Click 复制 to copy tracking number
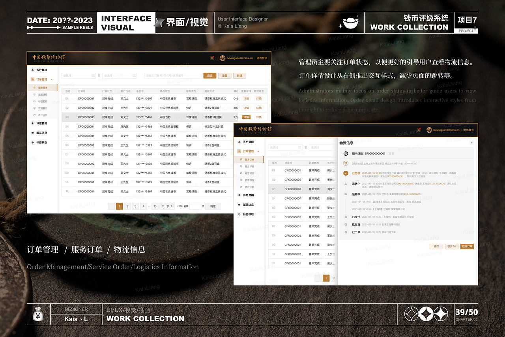The image size is (505, 337). pyautogui.click(x=391, y=153)
